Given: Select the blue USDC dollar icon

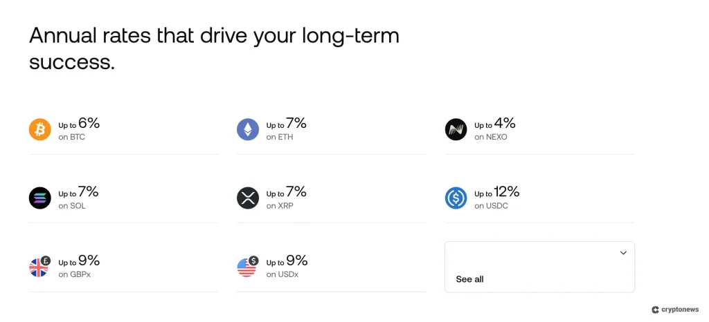Looking at the screenshot, I should tap(456, 198).
